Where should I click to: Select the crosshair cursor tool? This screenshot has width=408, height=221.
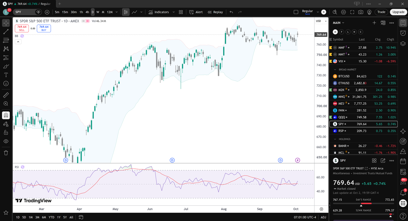(x=6, y=23)
